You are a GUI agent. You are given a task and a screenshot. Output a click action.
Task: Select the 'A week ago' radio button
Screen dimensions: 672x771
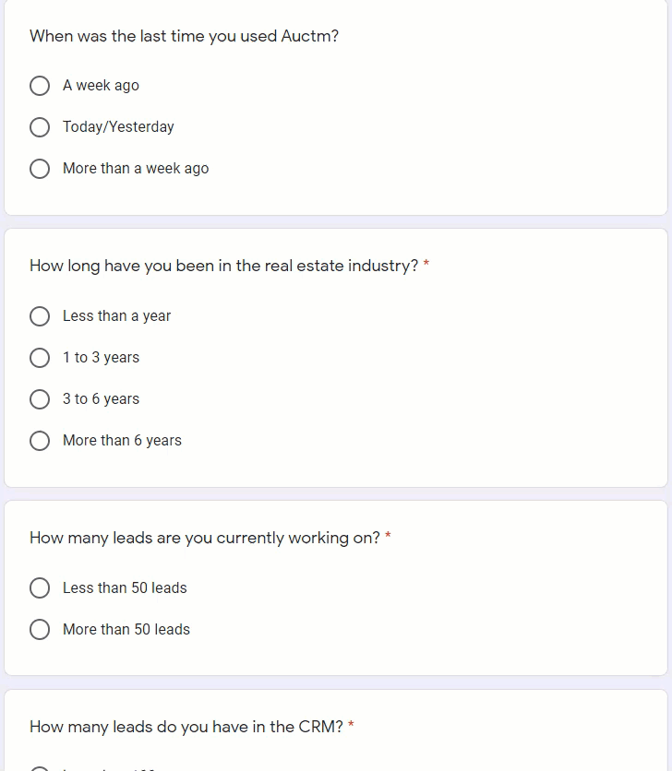click(40, 86)
